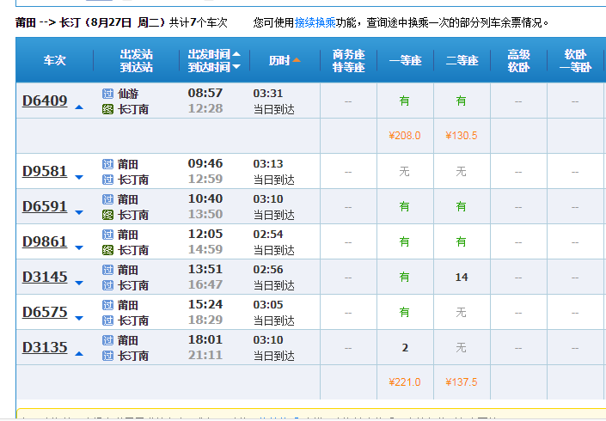
Task: Click the 一等座 无 cell for D9581
Action: click(x=404, y=171)
